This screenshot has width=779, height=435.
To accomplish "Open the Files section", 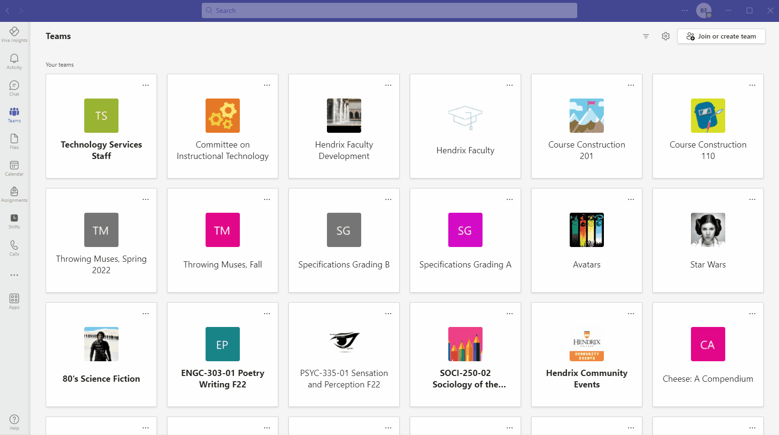I will point(14,141).
